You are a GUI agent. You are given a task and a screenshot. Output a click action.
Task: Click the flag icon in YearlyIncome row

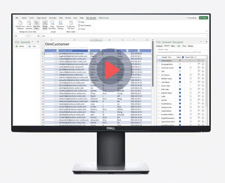tap(199, 107)
